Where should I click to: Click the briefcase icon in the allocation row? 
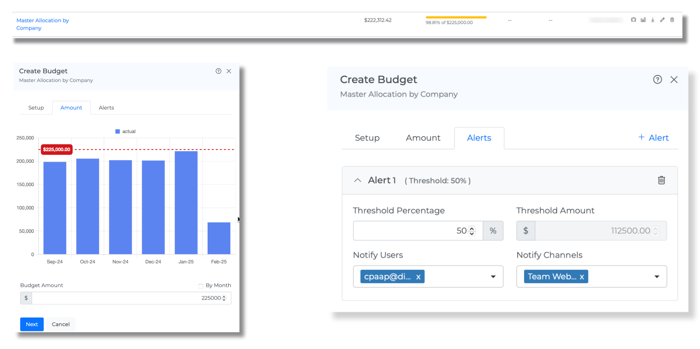point(633,20)
